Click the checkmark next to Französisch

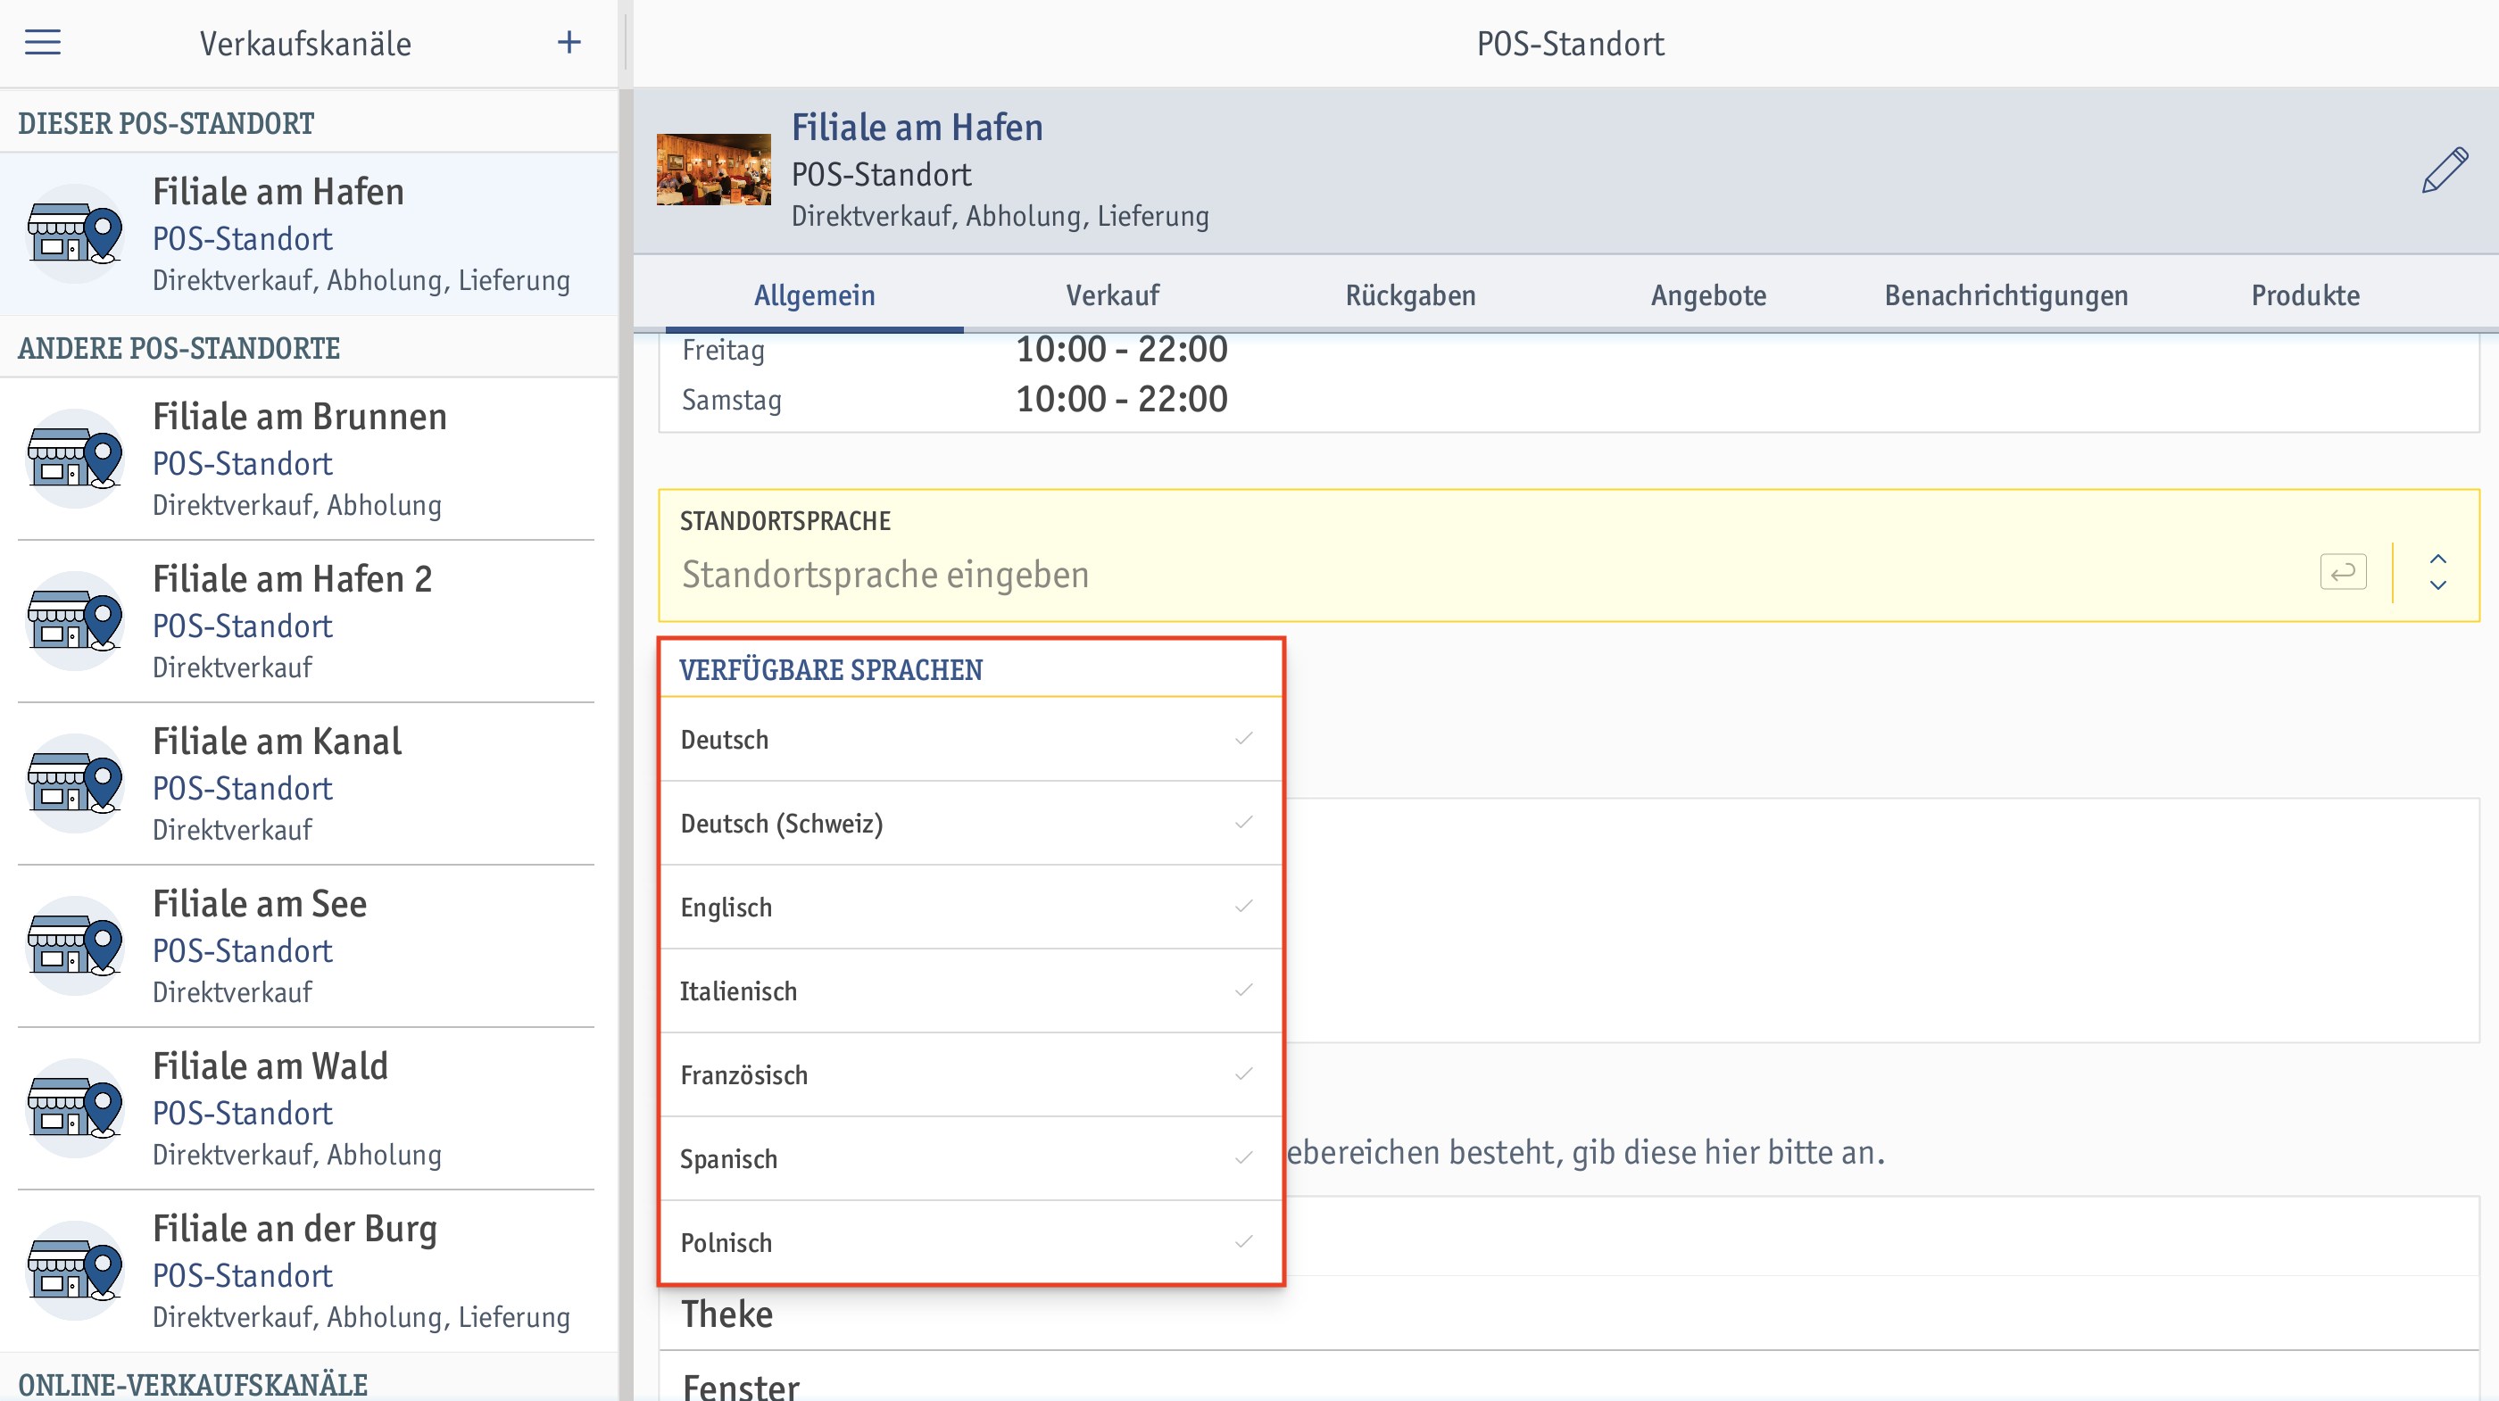coord(1243,1074)
